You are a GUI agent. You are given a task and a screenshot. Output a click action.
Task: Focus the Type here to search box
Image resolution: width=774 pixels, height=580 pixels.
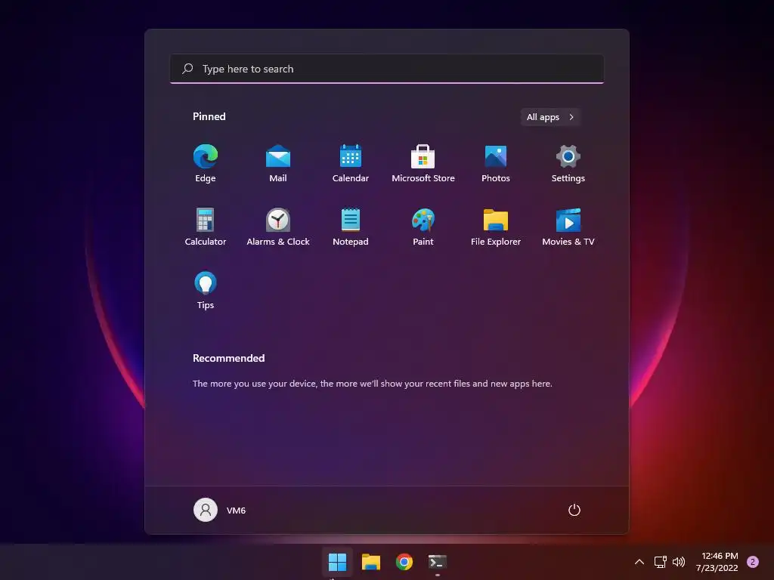[387, 69]
